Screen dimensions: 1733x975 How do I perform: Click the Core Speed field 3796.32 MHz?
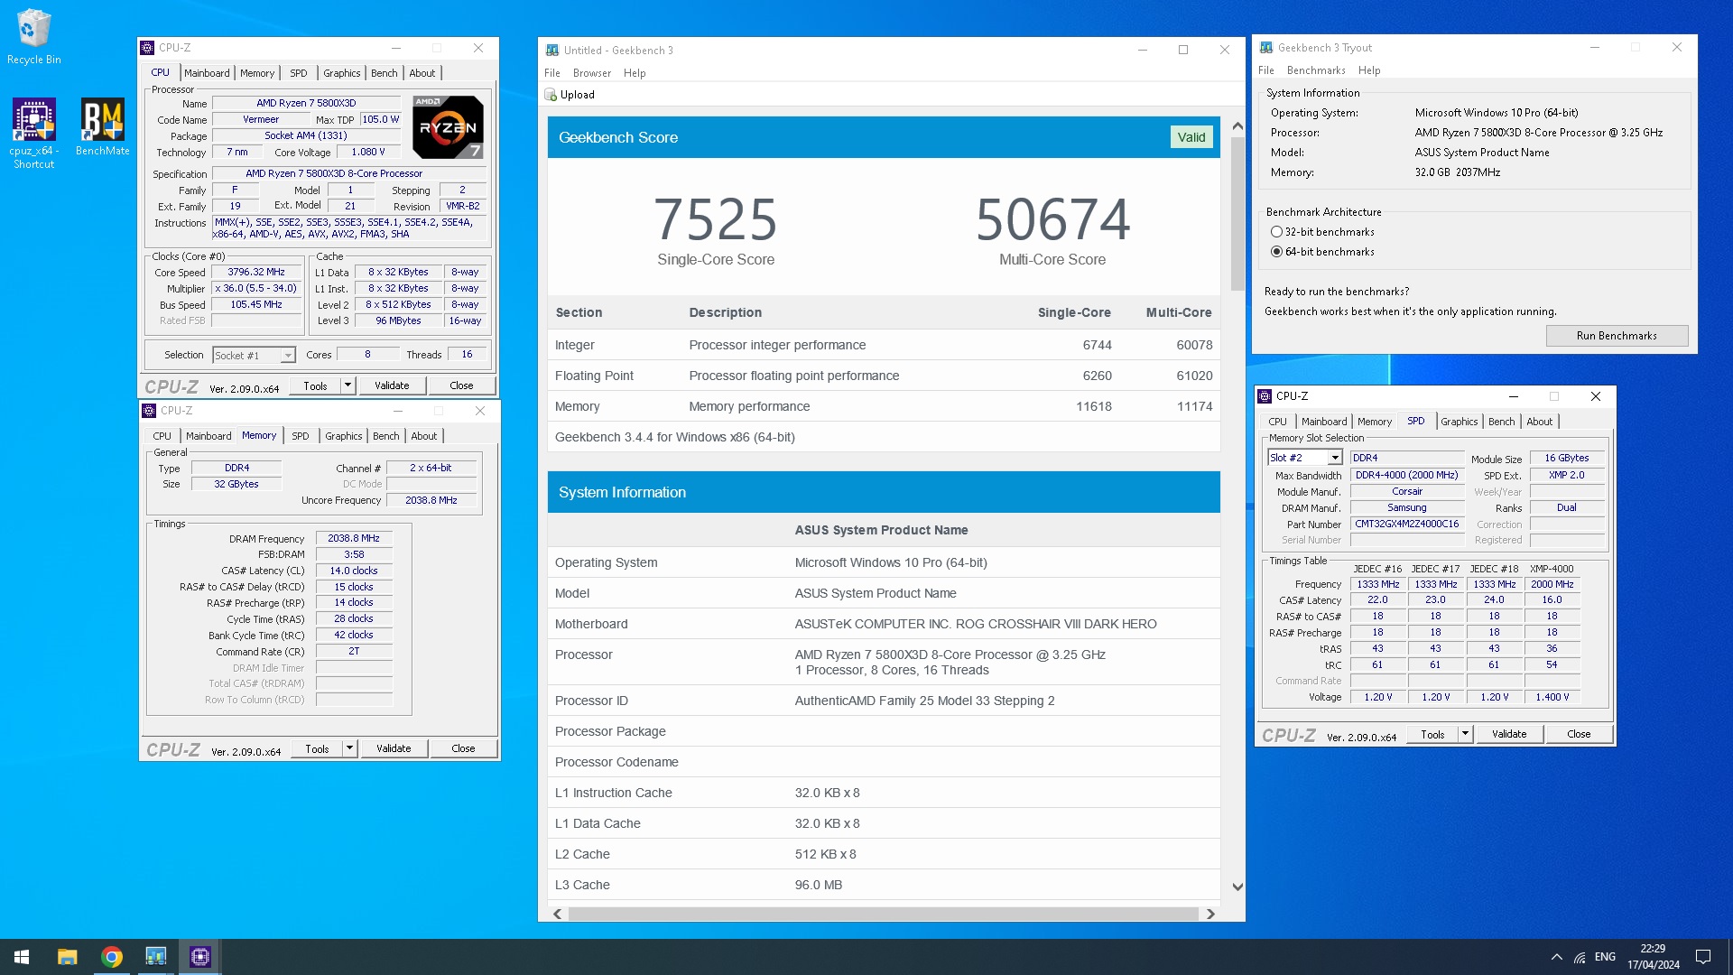pos(256,272)
